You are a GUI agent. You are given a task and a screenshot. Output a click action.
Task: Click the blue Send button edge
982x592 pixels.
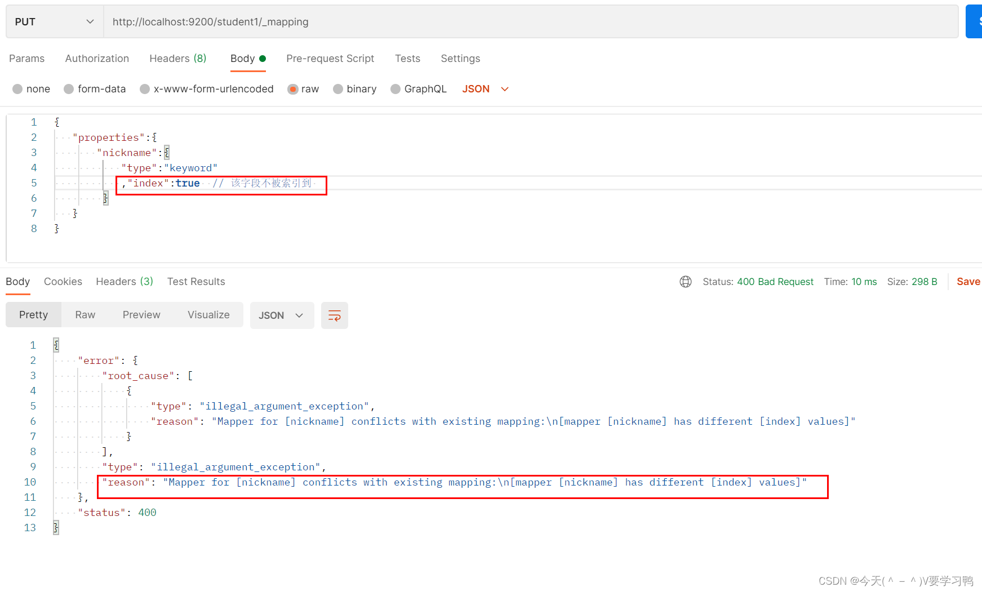(974, 21)
